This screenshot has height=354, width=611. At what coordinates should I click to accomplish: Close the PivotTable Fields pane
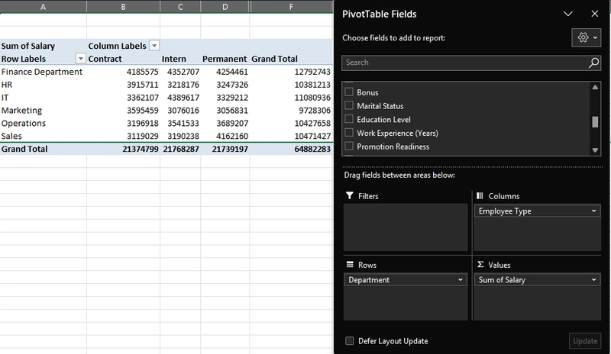click(595, 14)
